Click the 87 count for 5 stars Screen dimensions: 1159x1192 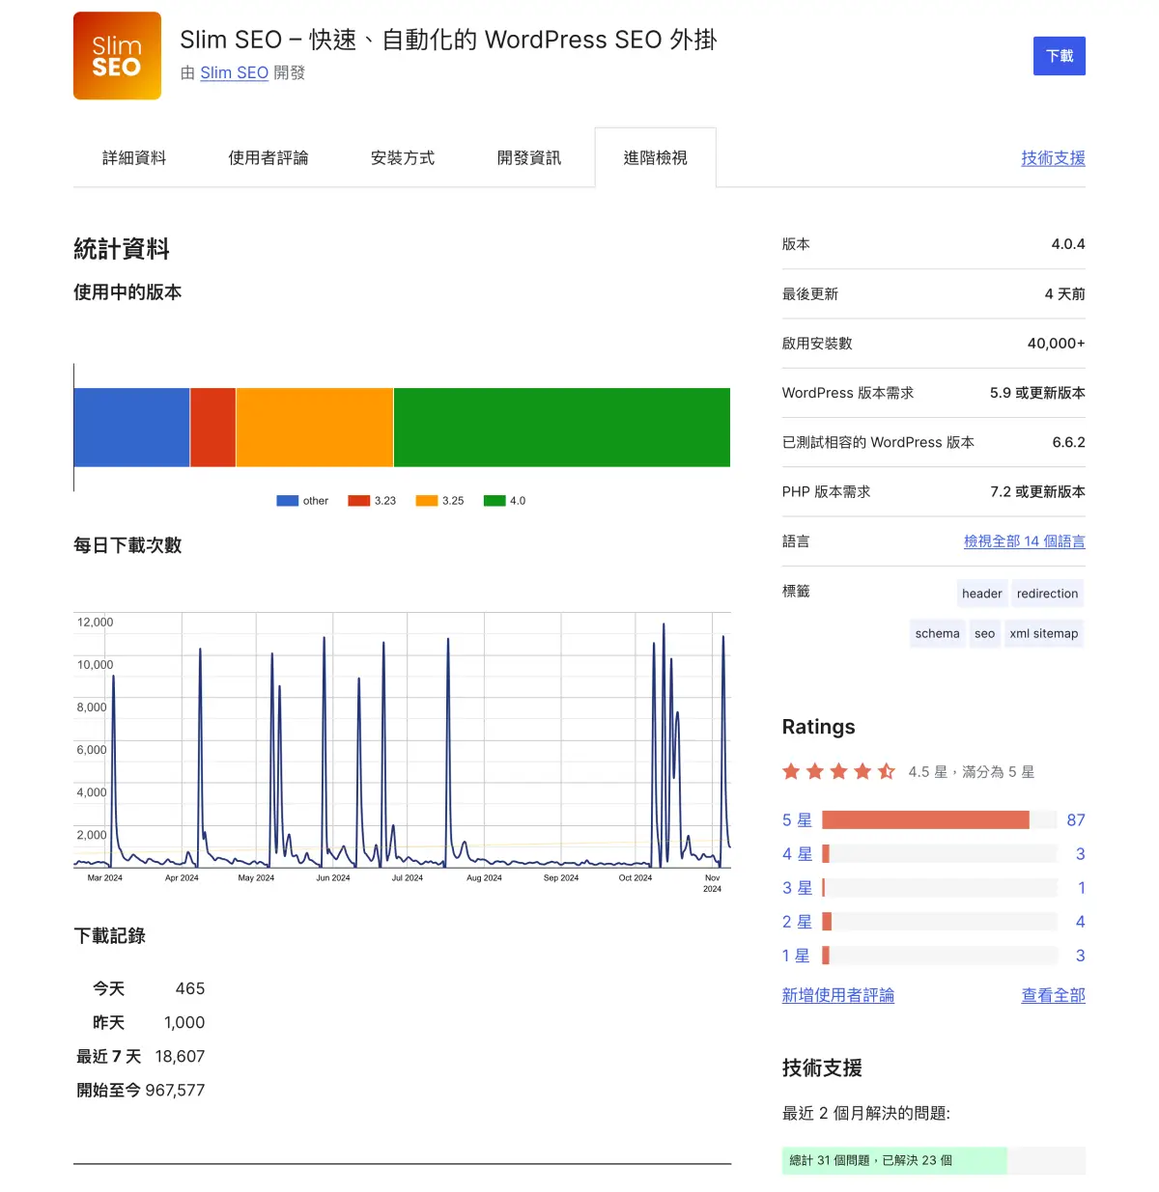coord(1076,820)
